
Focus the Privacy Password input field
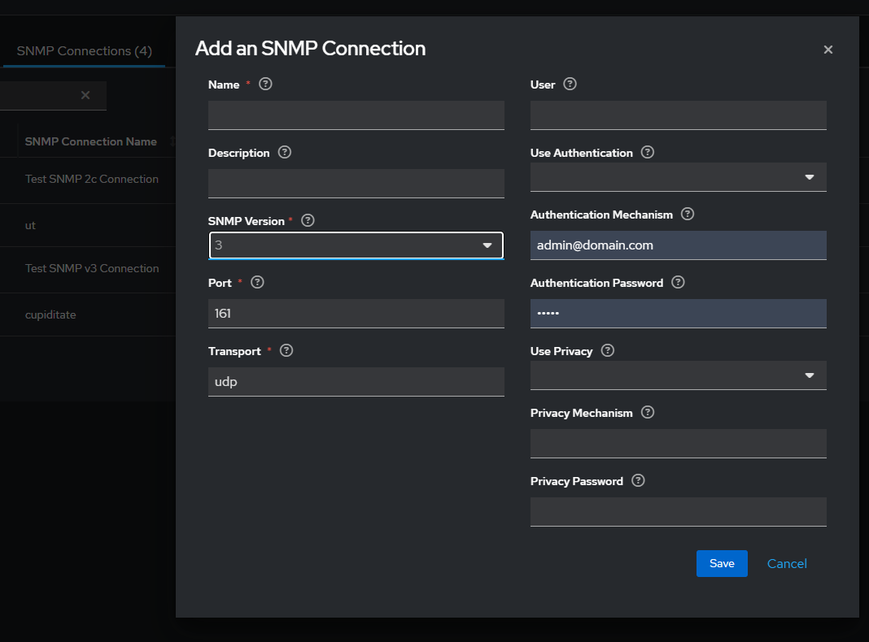pos(678,511)
